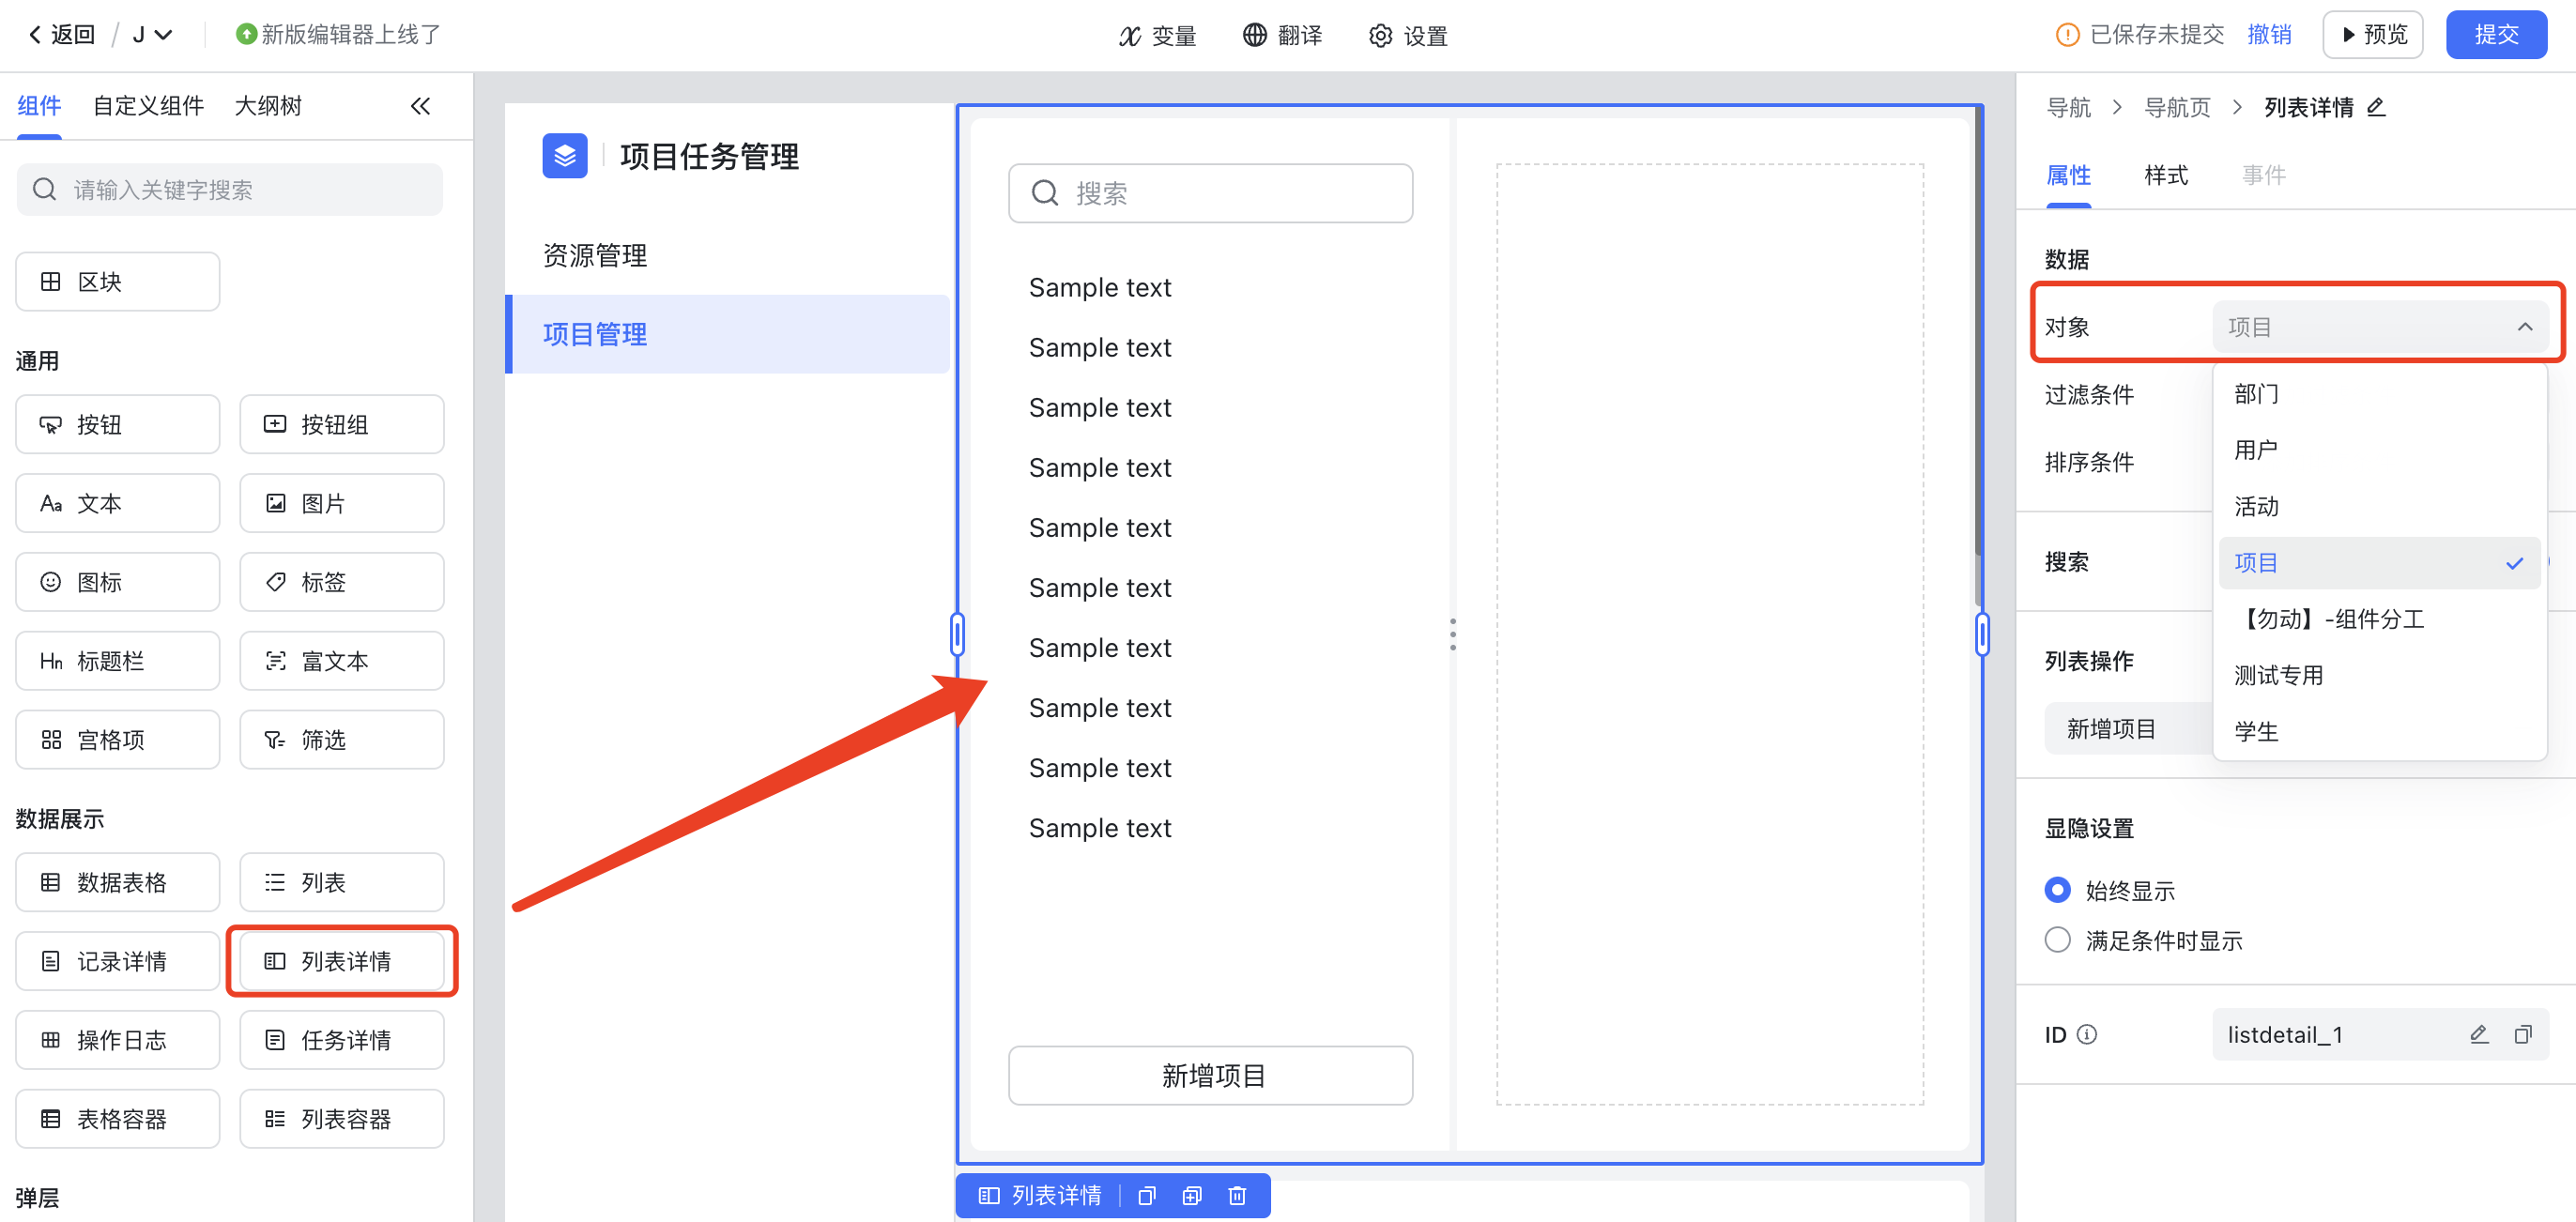Viewport: 2576px width, 1222px height.
Task: Collapse the left component panel
Action: (x=421, y=106)
